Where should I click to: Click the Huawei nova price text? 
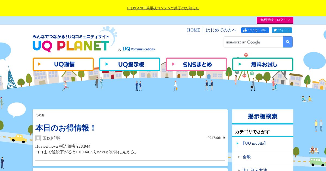point(63,147)
